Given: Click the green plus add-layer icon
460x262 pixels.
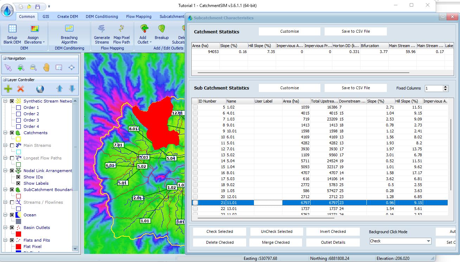Looking at the screenshot, I should (8, 89).
